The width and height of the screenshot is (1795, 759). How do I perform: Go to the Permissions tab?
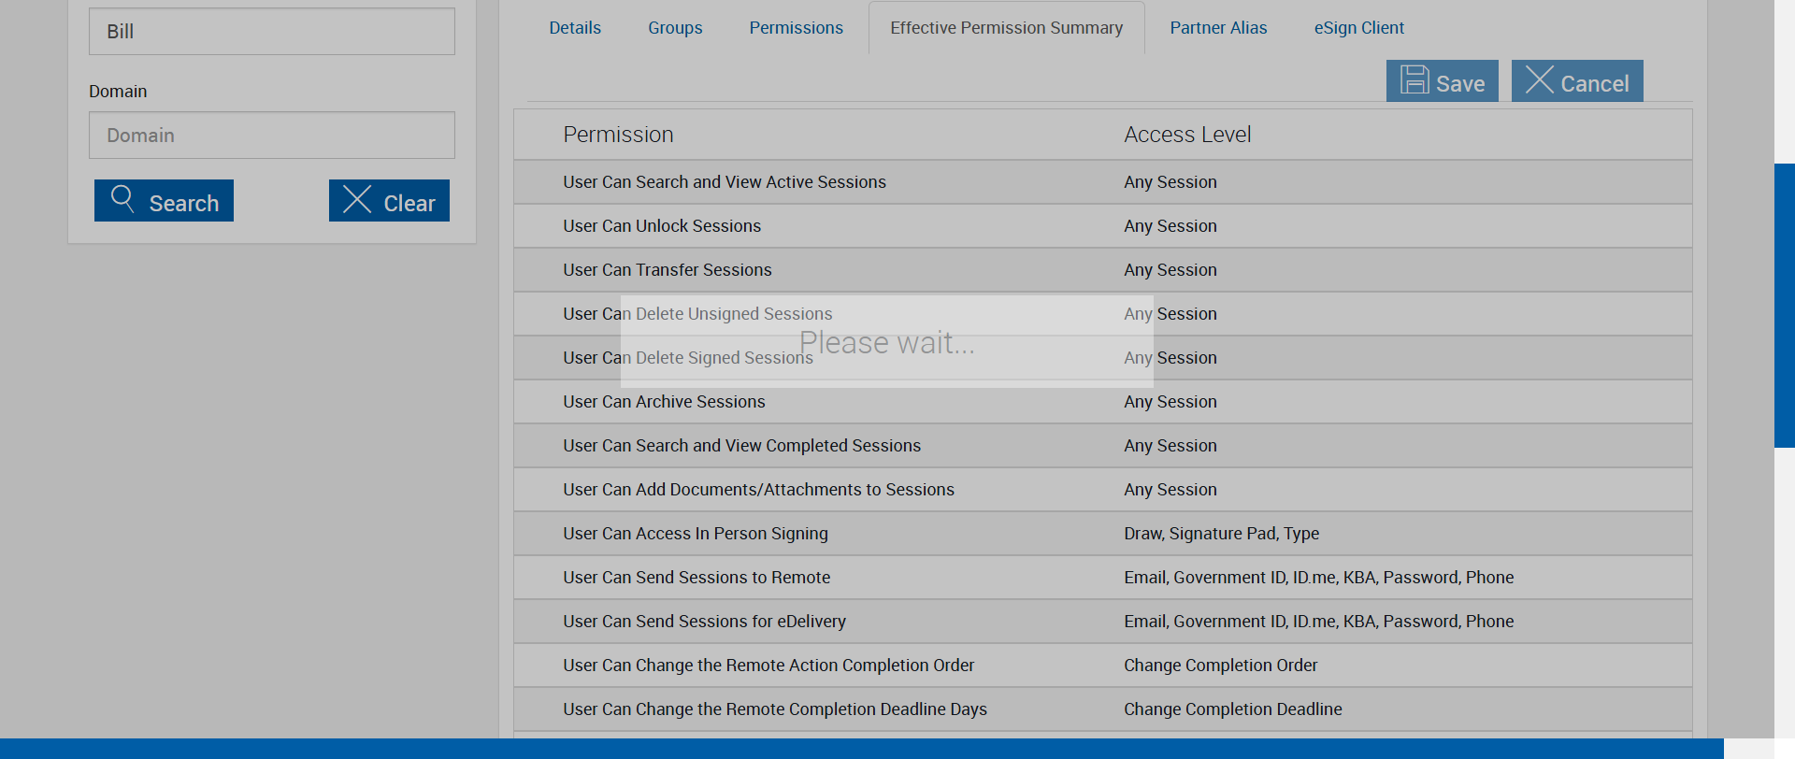(x=796, y=28)
